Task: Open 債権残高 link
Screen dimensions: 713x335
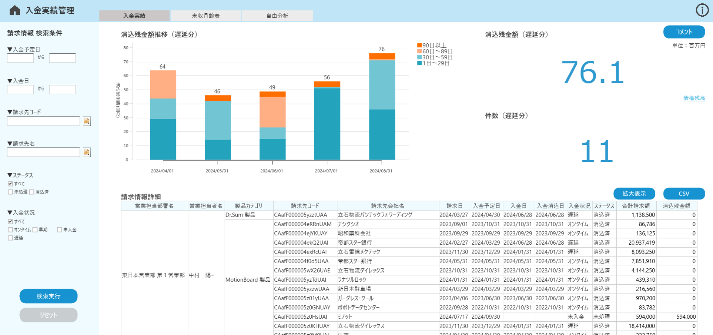Action: click(x=694, y=98)
